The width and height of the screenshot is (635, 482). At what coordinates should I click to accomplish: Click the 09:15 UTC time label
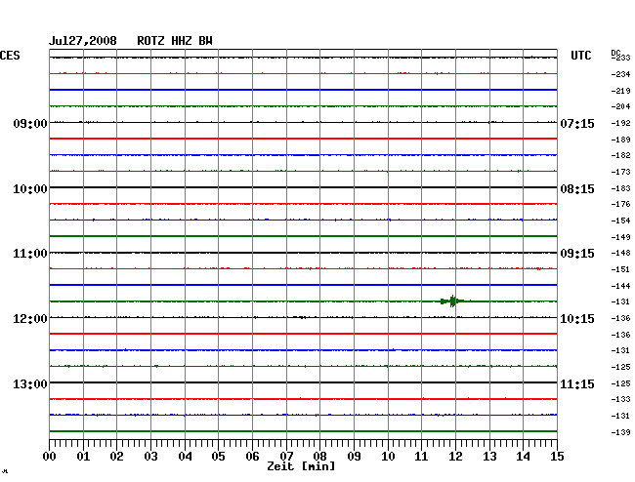(577, 254)
